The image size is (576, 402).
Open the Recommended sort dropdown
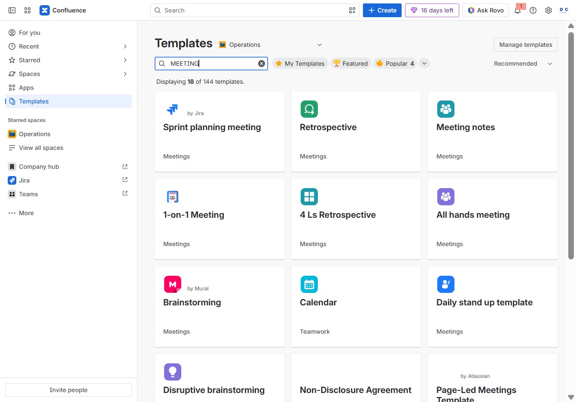tap(523, 64)
